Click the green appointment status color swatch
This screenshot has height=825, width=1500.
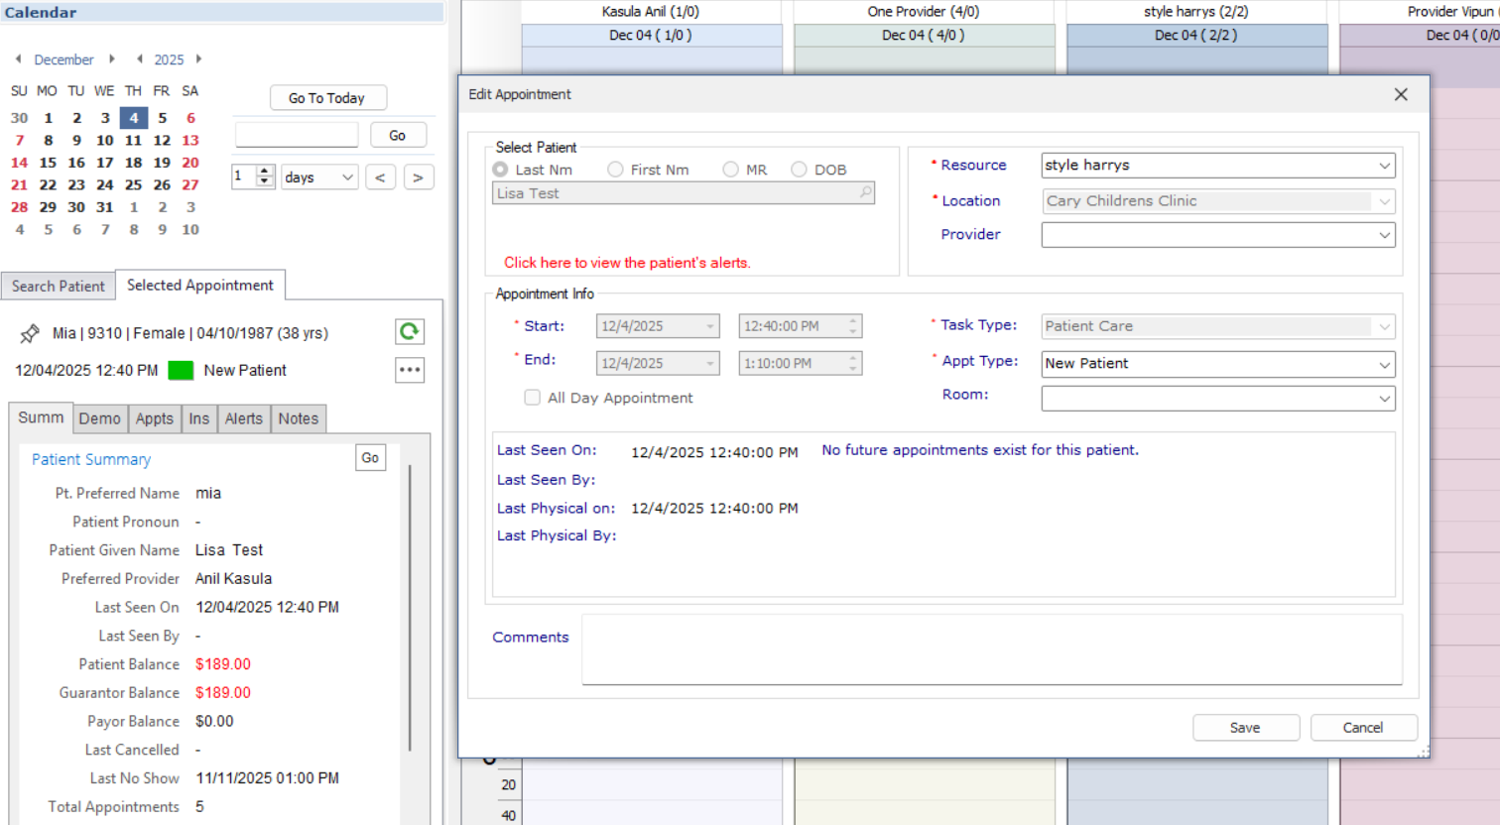coord(181,371)
